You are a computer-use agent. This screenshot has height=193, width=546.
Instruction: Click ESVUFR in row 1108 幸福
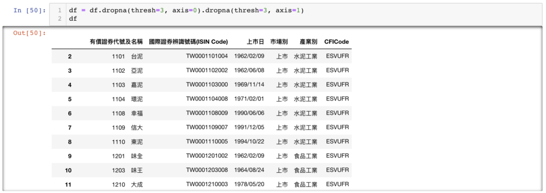click(x=338, y=113)
